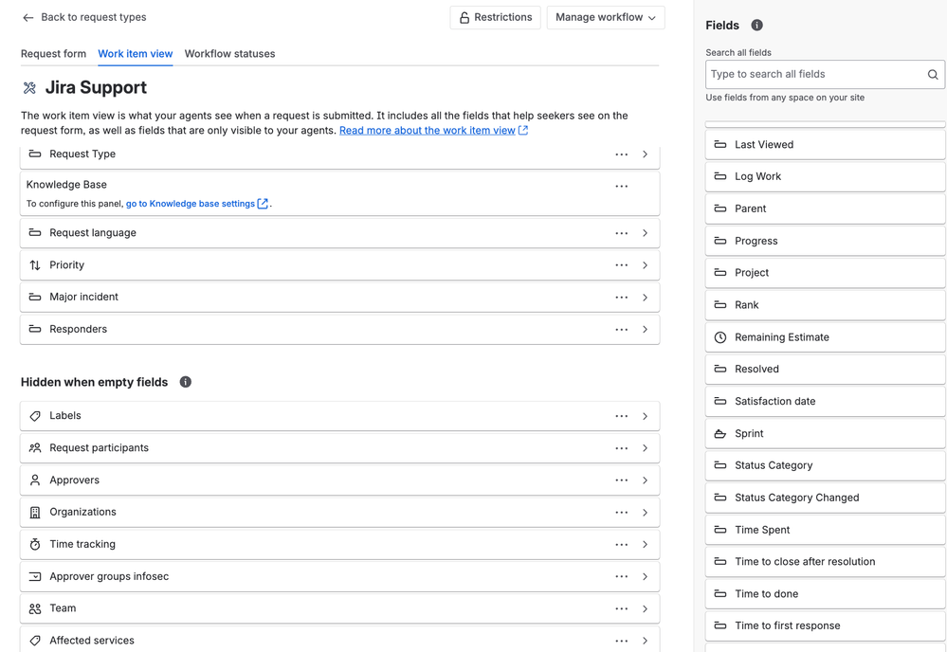
Task: Open the ellipsis menu on Responders row
Action: coord(622,330)
